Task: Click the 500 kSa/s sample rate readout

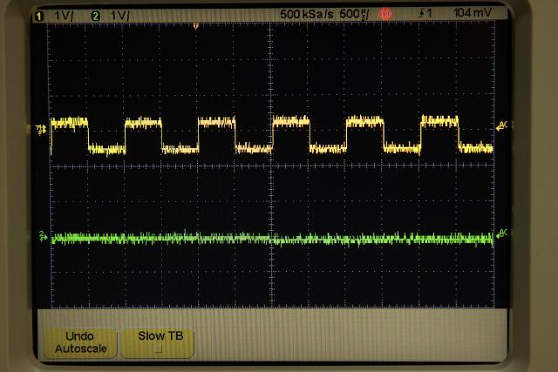Action: (x=306, y=14)
